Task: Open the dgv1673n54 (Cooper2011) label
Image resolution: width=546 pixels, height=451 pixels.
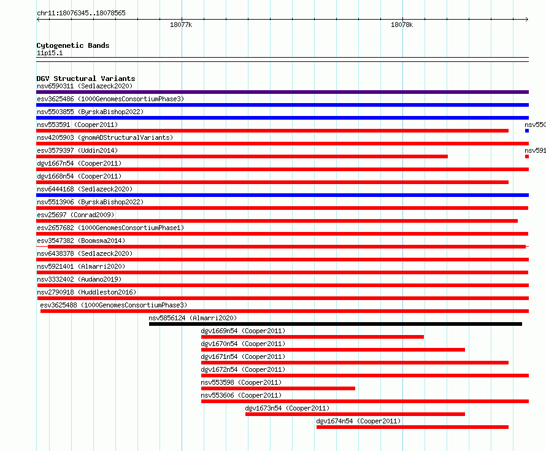Action: 287,408
